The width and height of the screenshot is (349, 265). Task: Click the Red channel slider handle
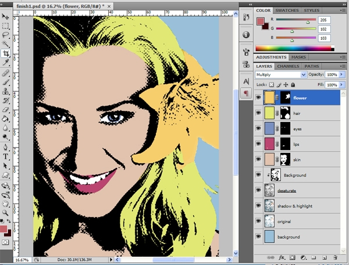(x=308, y=22)
